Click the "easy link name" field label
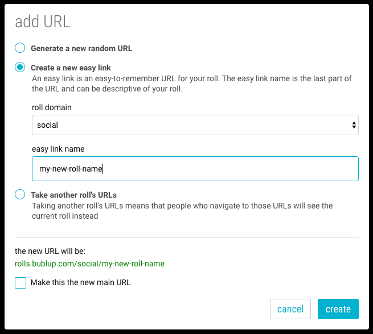The width and height of the screenshot is (373, 334). [x=58, y=149]
